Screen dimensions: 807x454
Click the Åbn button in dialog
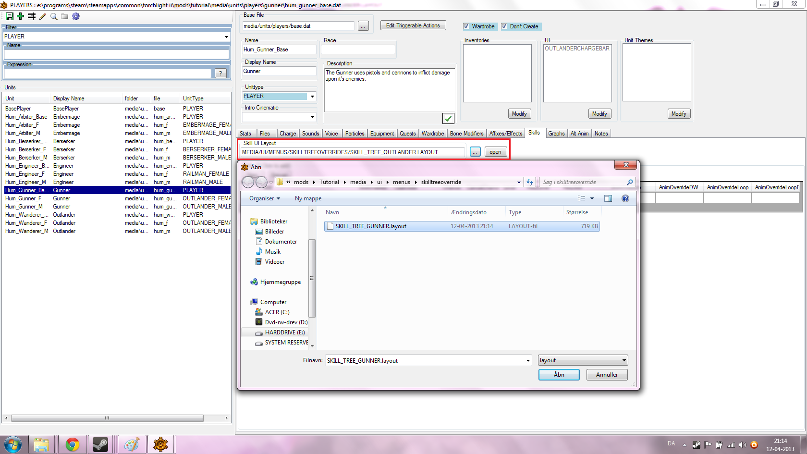pyautogui.click(x=559, y=375)
